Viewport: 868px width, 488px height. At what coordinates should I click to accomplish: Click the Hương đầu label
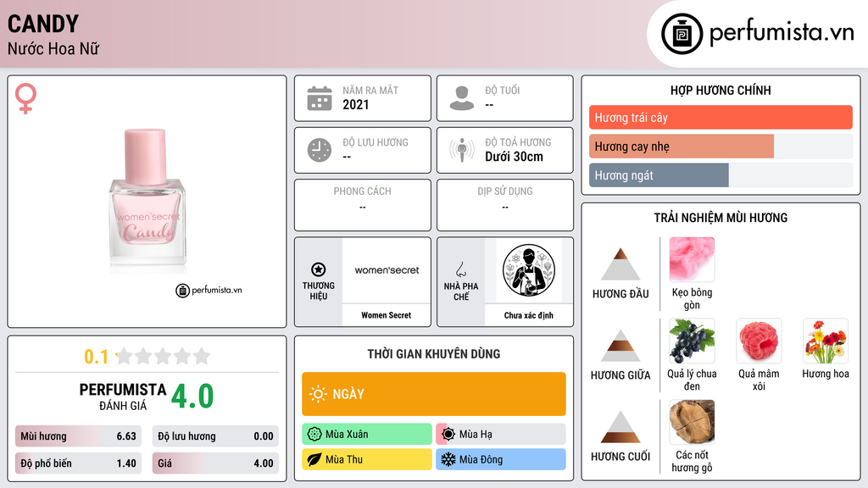[620, 294]
